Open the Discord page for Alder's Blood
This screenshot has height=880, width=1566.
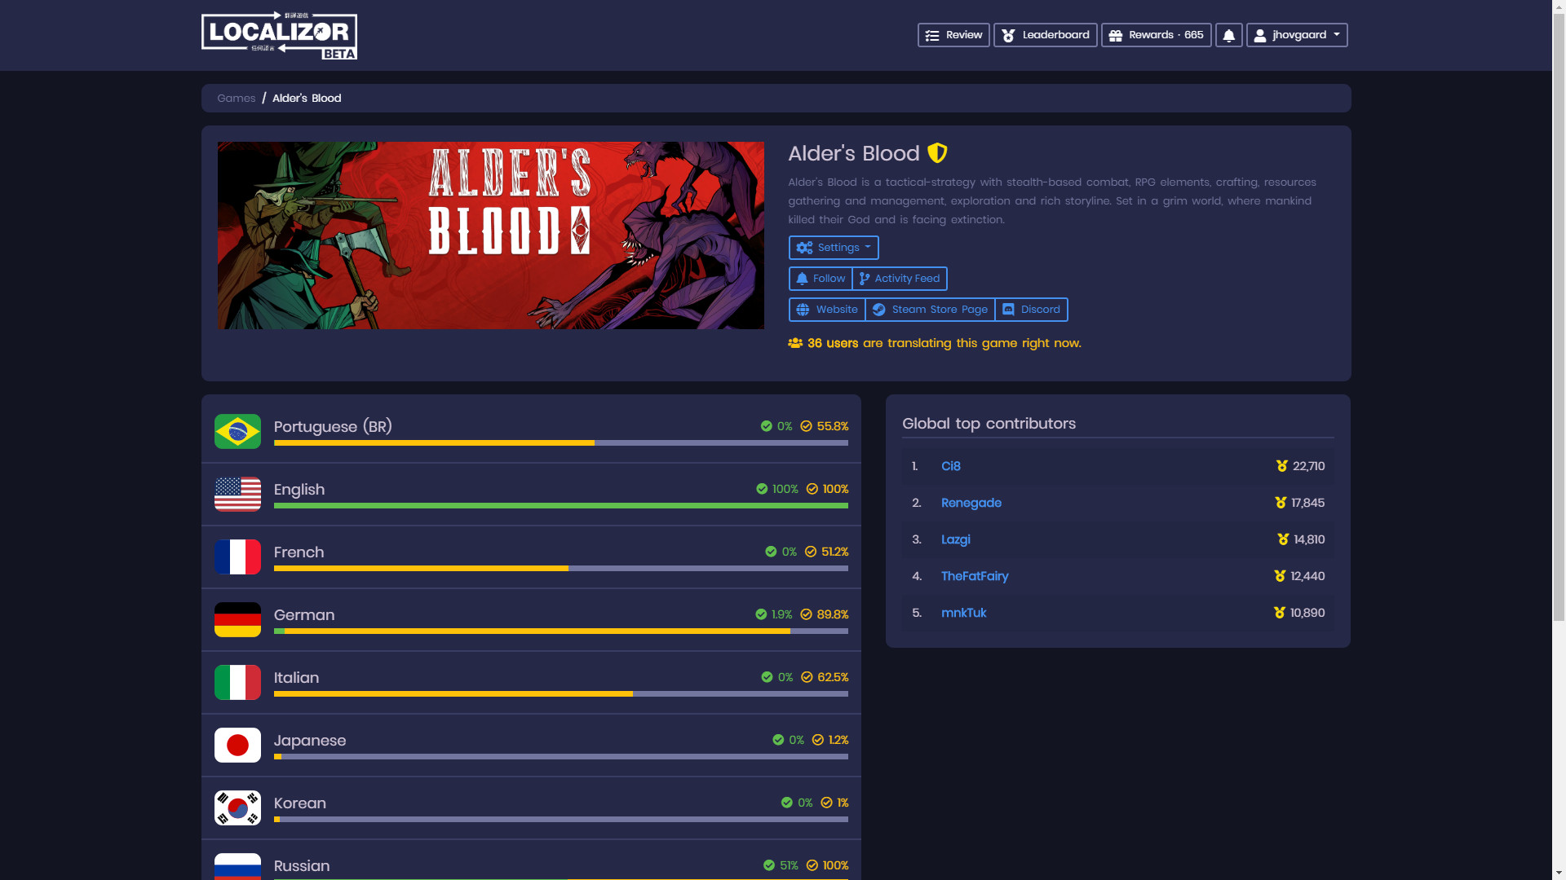point(1031,310)
